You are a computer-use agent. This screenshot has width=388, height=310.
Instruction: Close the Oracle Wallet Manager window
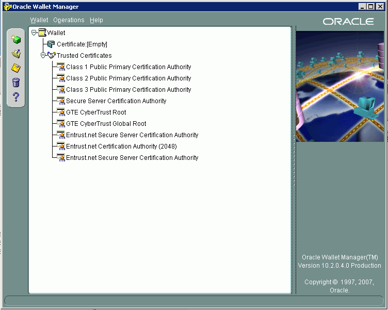tap(380, 7)
